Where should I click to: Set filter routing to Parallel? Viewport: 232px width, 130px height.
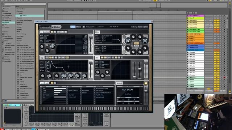click(136, 43)
